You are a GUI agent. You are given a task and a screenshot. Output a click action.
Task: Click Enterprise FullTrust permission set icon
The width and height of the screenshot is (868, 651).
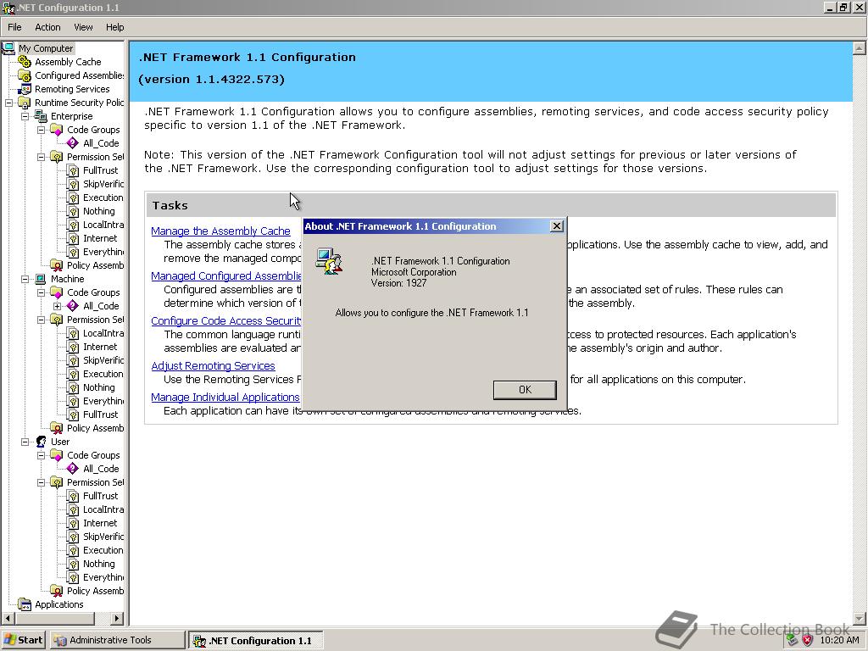click(73, 170)
